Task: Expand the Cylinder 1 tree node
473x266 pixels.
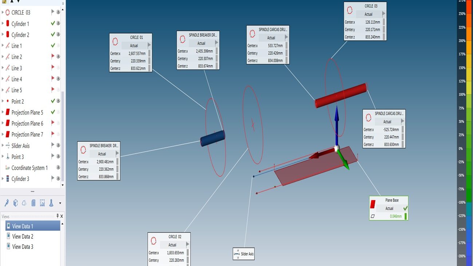Action: pos(3,24)
